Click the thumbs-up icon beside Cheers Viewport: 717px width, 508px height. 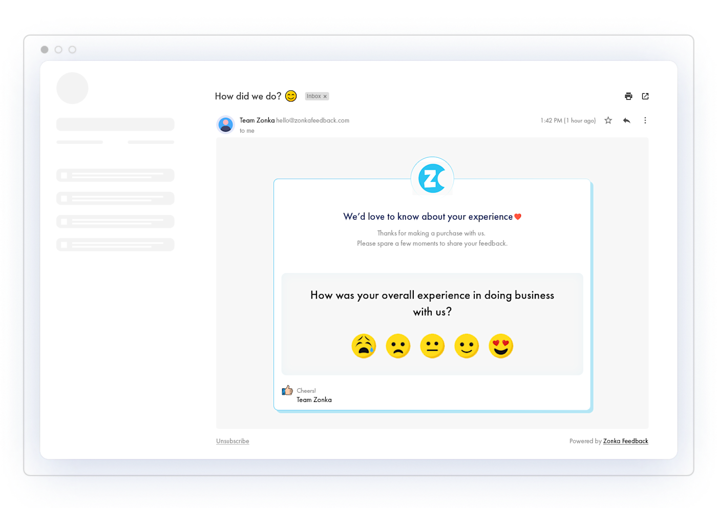tap(287, 390)
